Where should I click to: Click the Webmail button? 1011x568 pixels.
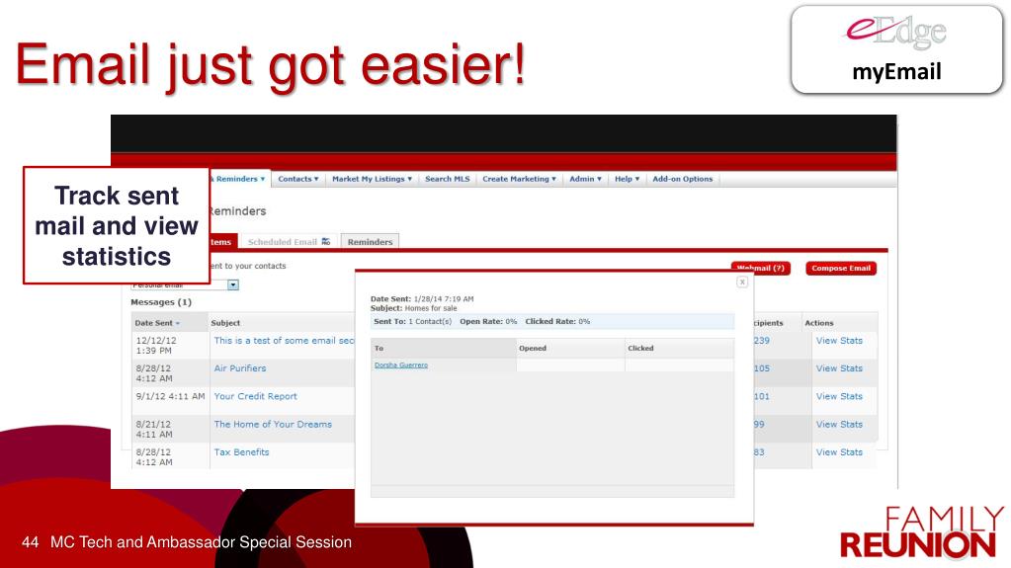(x=760, y=269)
